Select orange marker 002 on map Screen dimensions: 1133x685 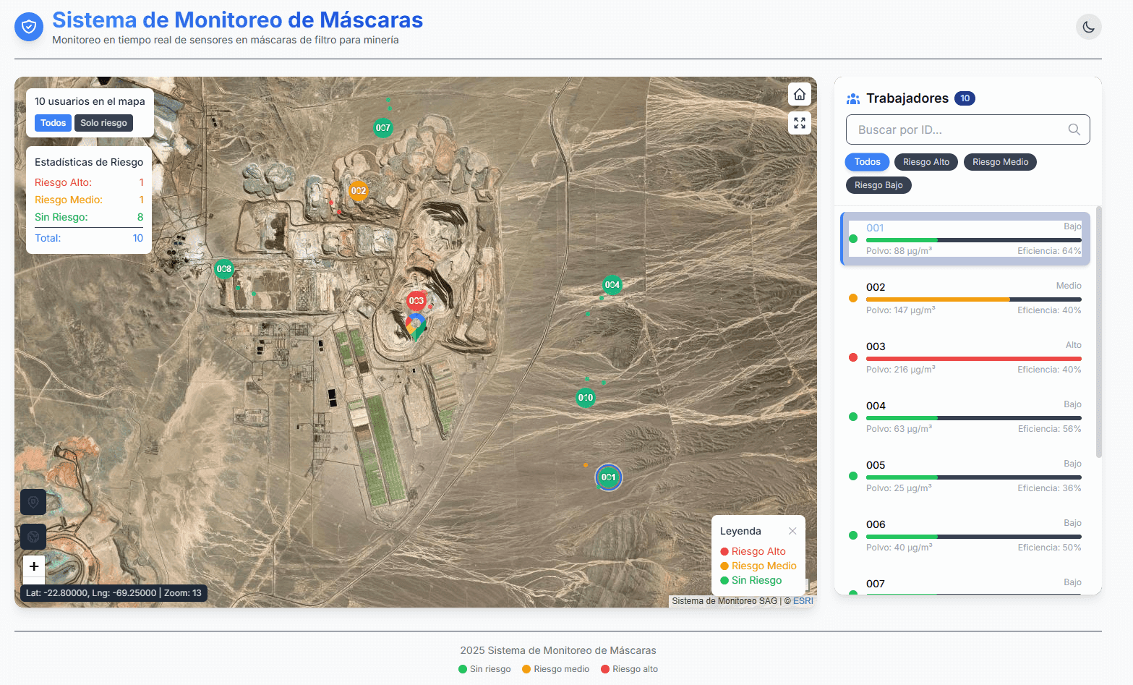358,191
